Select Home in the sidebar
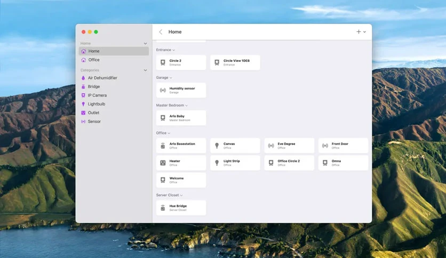446x258 pixels. pos(114,51)
